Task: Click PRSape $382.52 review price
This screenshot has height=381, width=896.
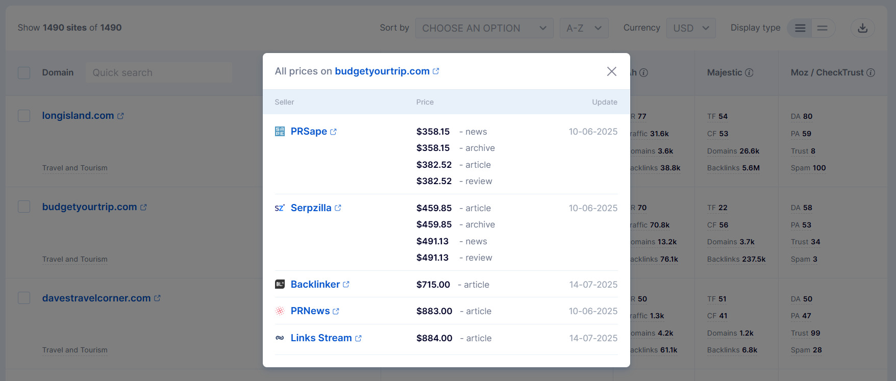Action: point(434,181)
